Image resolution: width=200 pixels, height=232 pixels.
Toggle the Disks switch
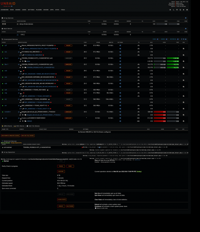click(x=158, y=39)
